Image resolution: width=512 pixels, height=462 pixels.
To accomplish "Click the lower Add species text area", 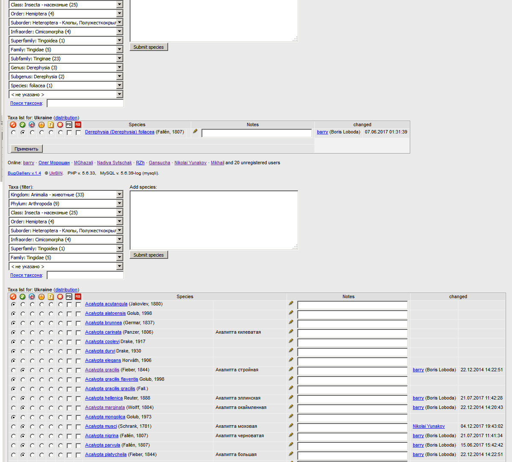I will [x=213, y=220].
